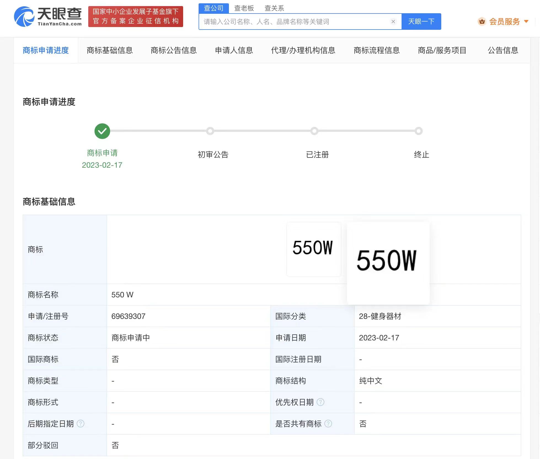Click the 国际分类 label cell
The image size is (540, 459).
tap(312, 316)
